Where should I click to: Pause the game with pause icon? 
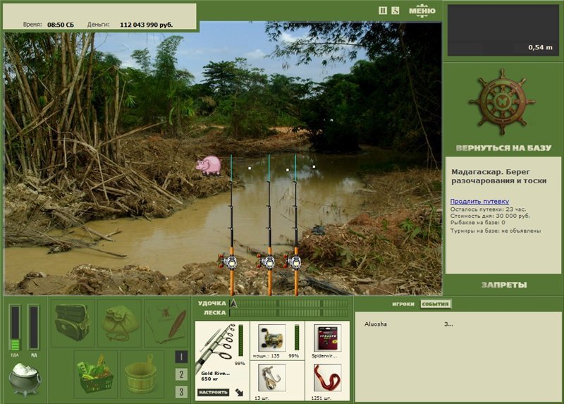pos(383,11)
